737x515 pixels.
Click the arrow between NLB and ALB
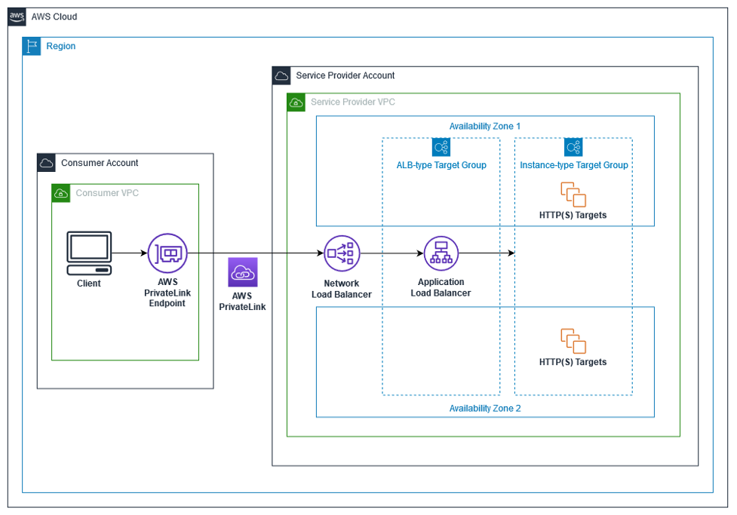(392, 254)
